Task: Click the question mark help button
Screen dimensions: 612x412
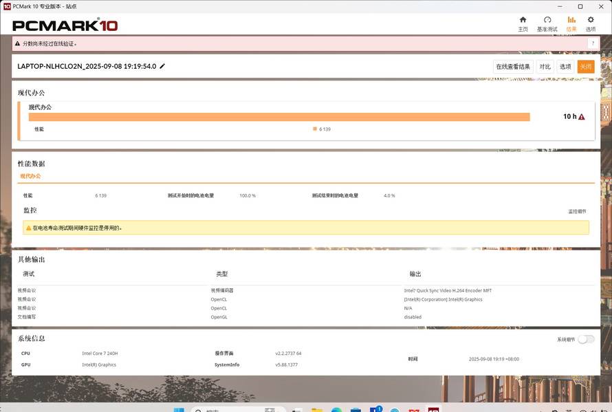Action: pos(592,43)
